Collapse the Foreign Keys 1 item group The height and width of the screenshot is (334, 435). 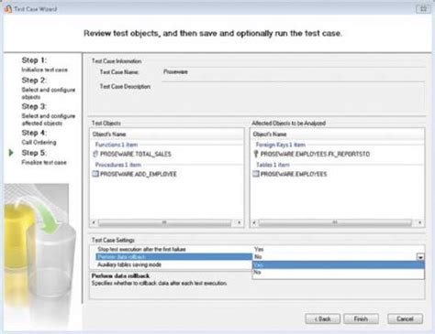[281, 145]
